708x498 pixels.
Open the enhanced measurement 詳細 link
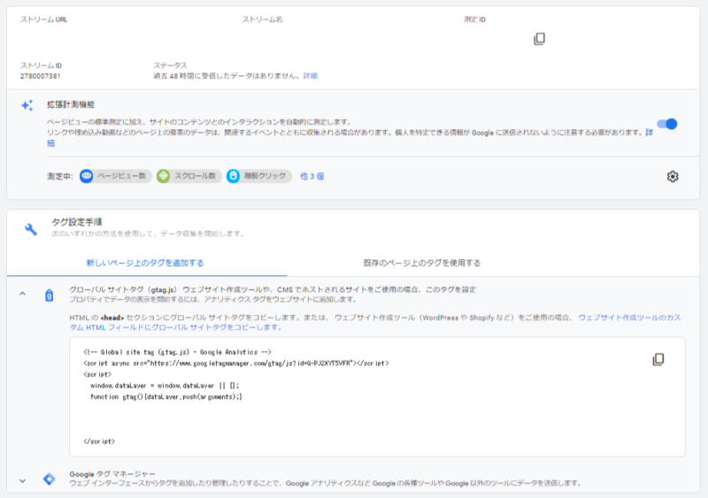(649, 133)
